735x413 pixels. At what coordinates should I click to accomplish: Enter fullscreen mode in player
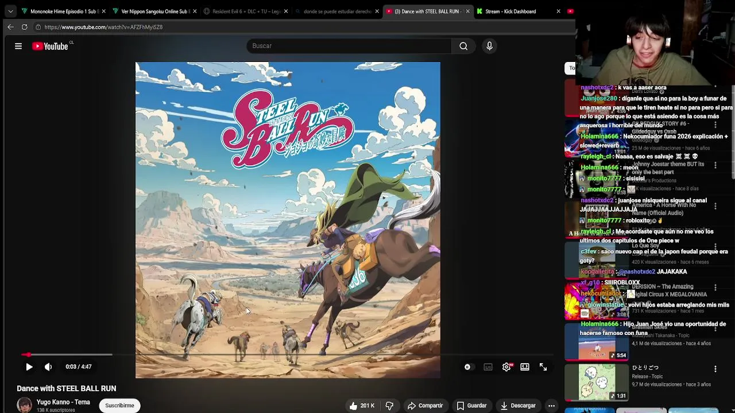point(543,367)
